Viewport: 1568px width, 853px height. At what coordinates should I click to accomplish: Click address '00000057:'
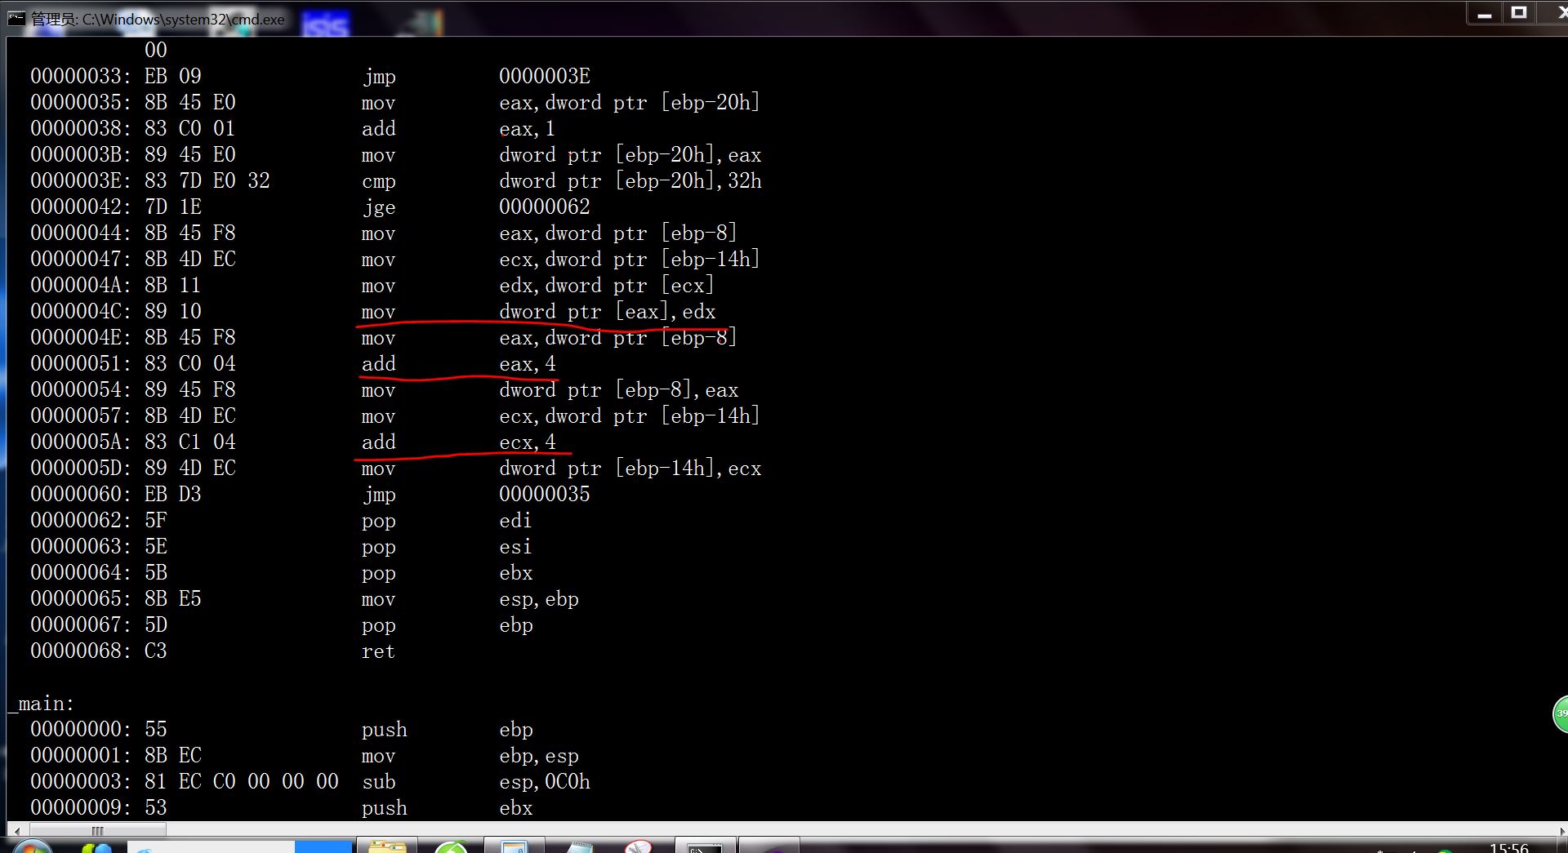click(x=81, y=416)
